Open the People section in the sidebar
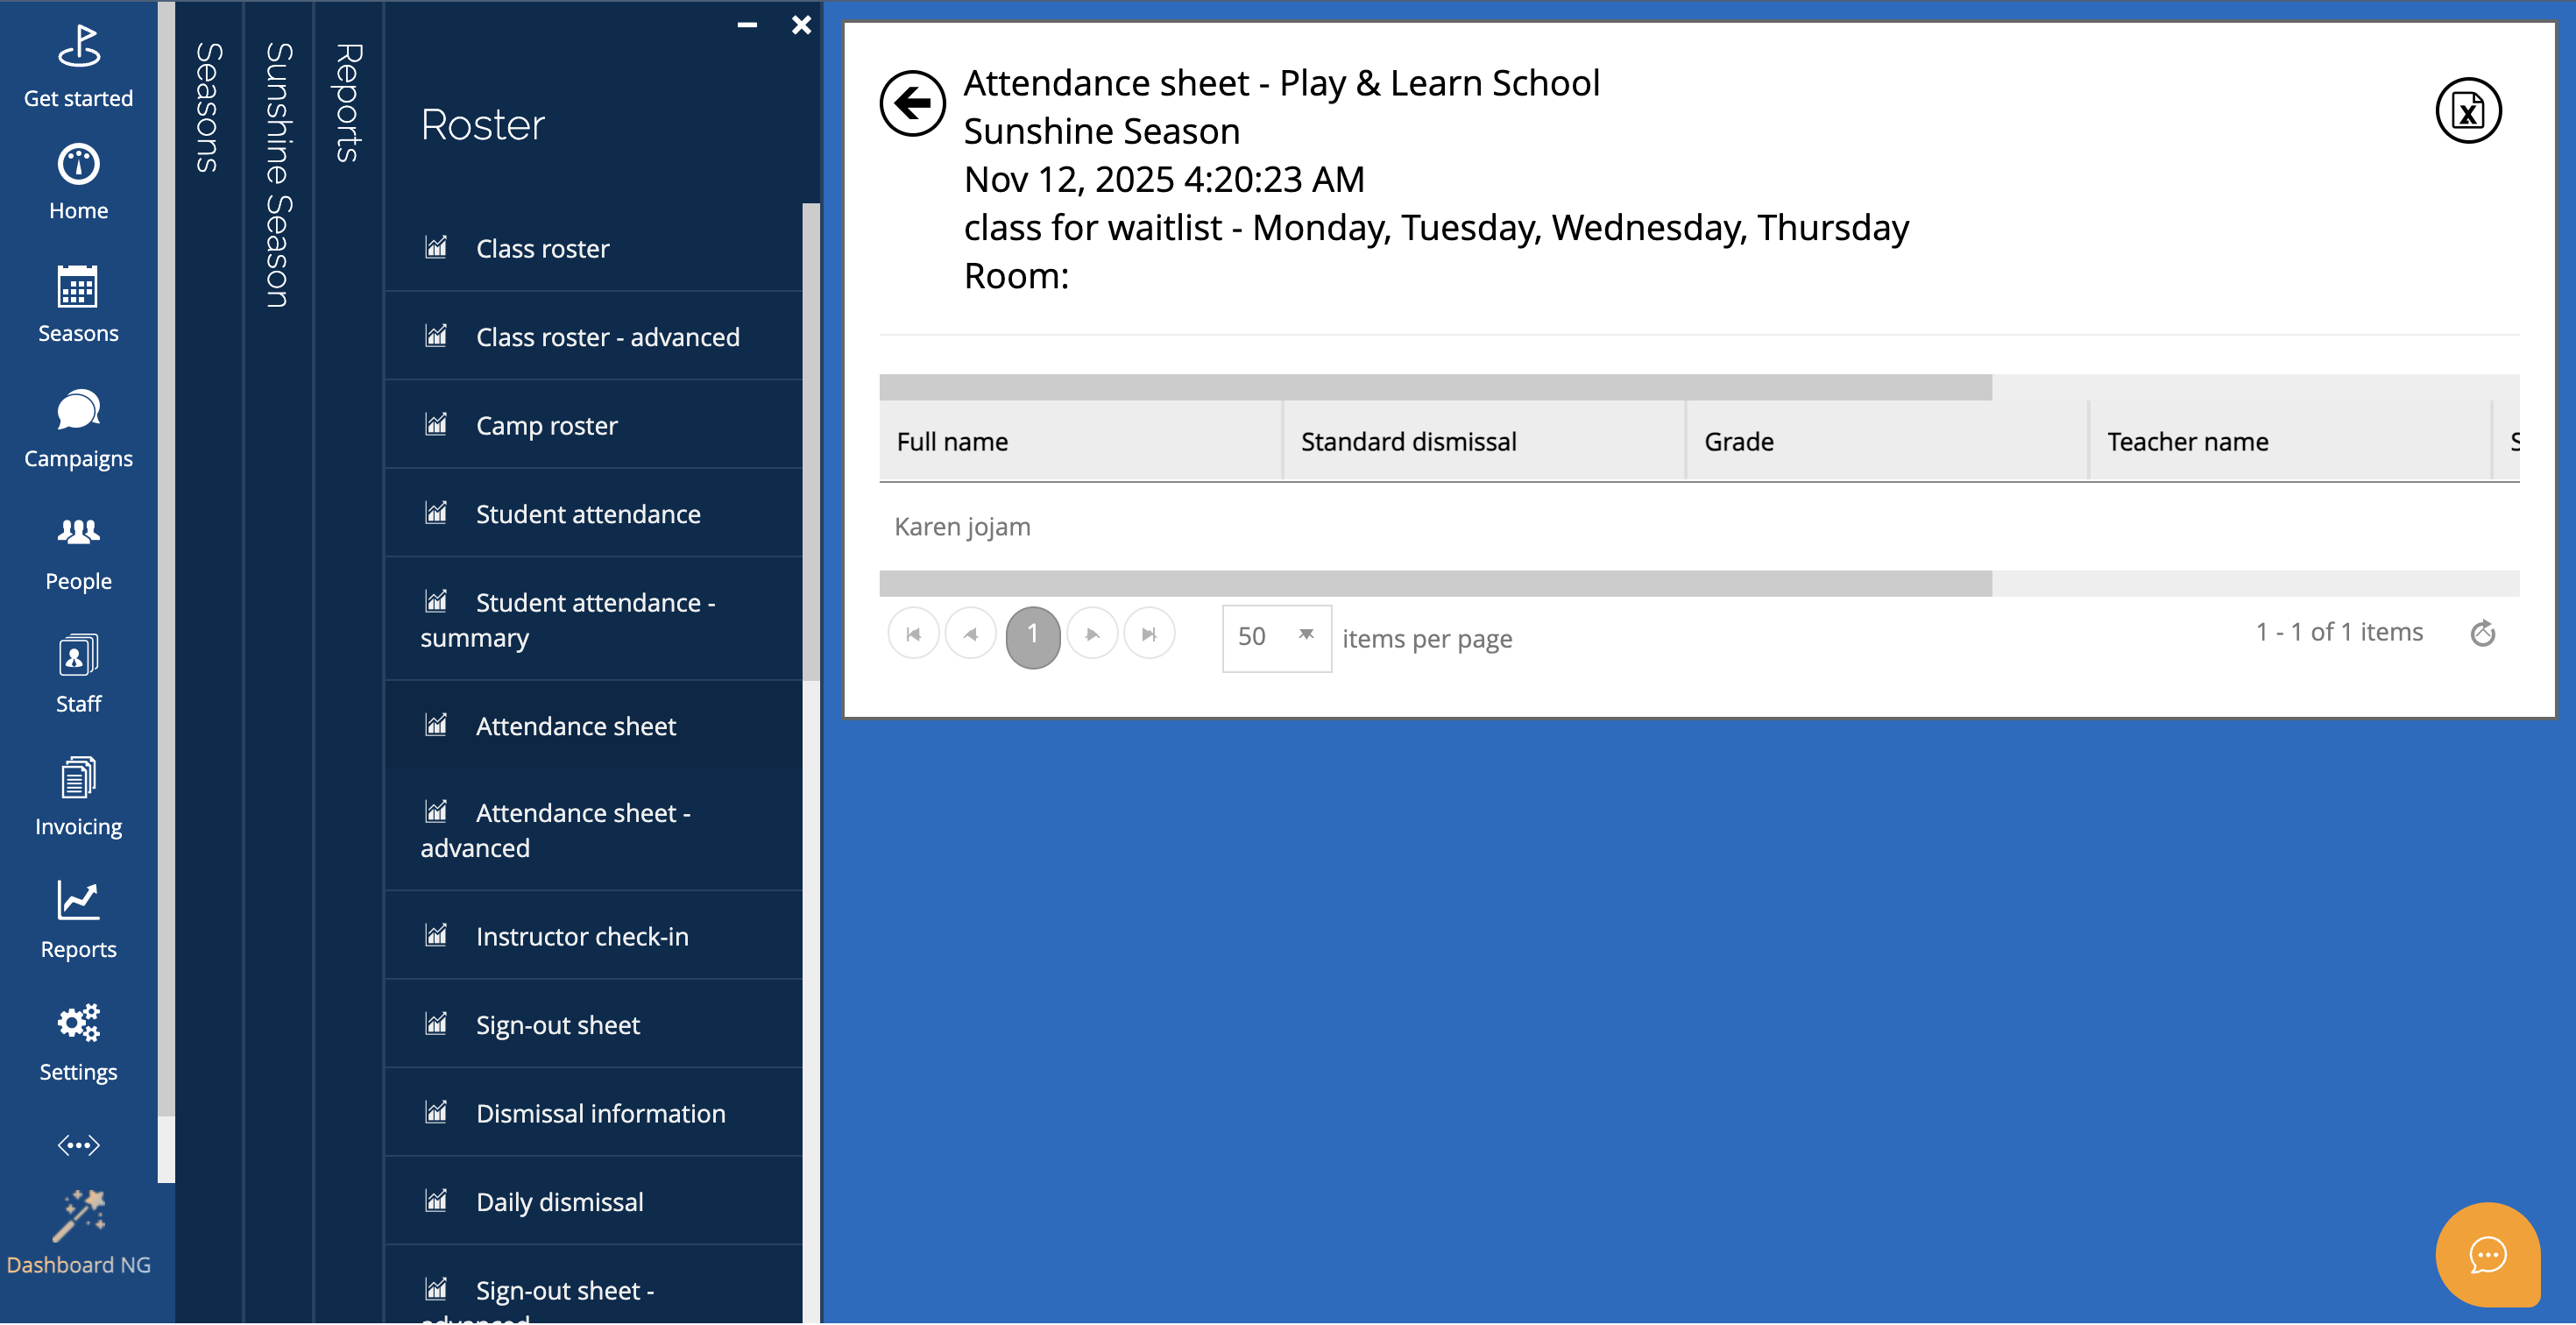 (x=78, y=552)
